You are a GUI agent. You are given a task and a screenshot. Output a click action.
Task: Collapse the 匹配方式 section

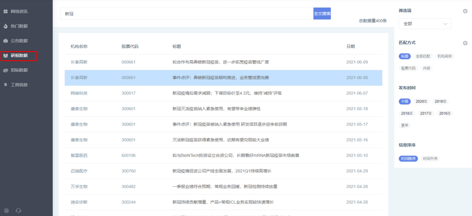[465, 43]
